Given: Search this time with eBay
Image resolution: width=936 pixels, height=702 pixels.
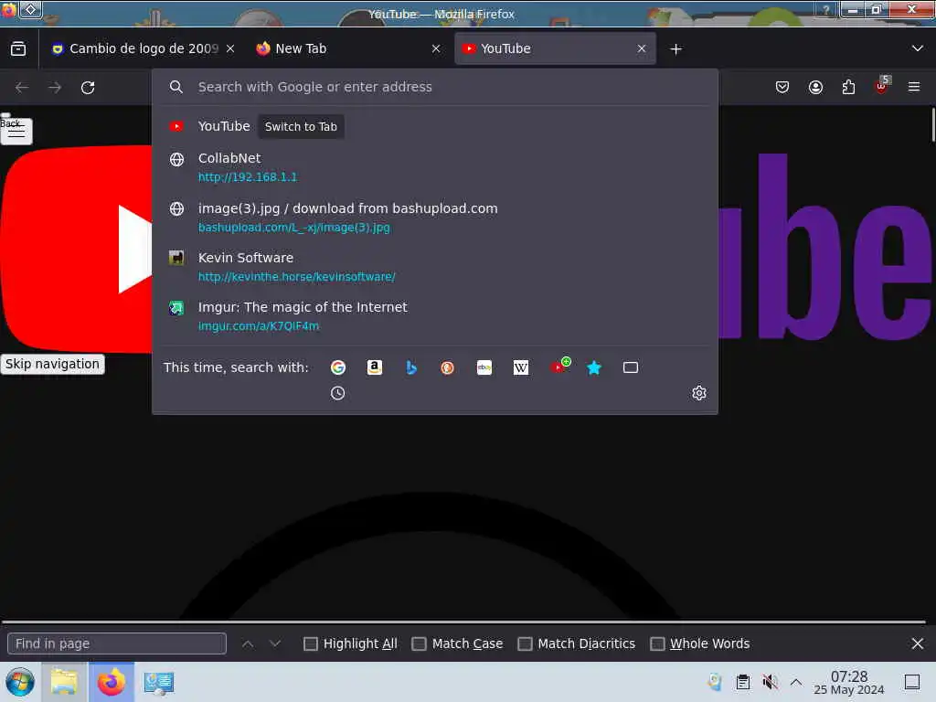Looking at the screenshot, I should point(484,367).
